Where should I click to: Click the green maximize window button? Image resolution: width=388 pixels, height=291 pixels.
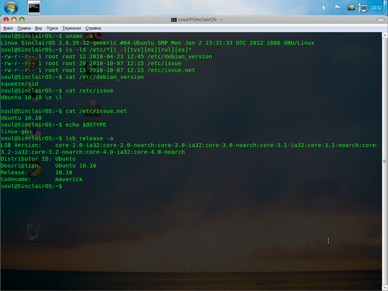coord(22,20)
